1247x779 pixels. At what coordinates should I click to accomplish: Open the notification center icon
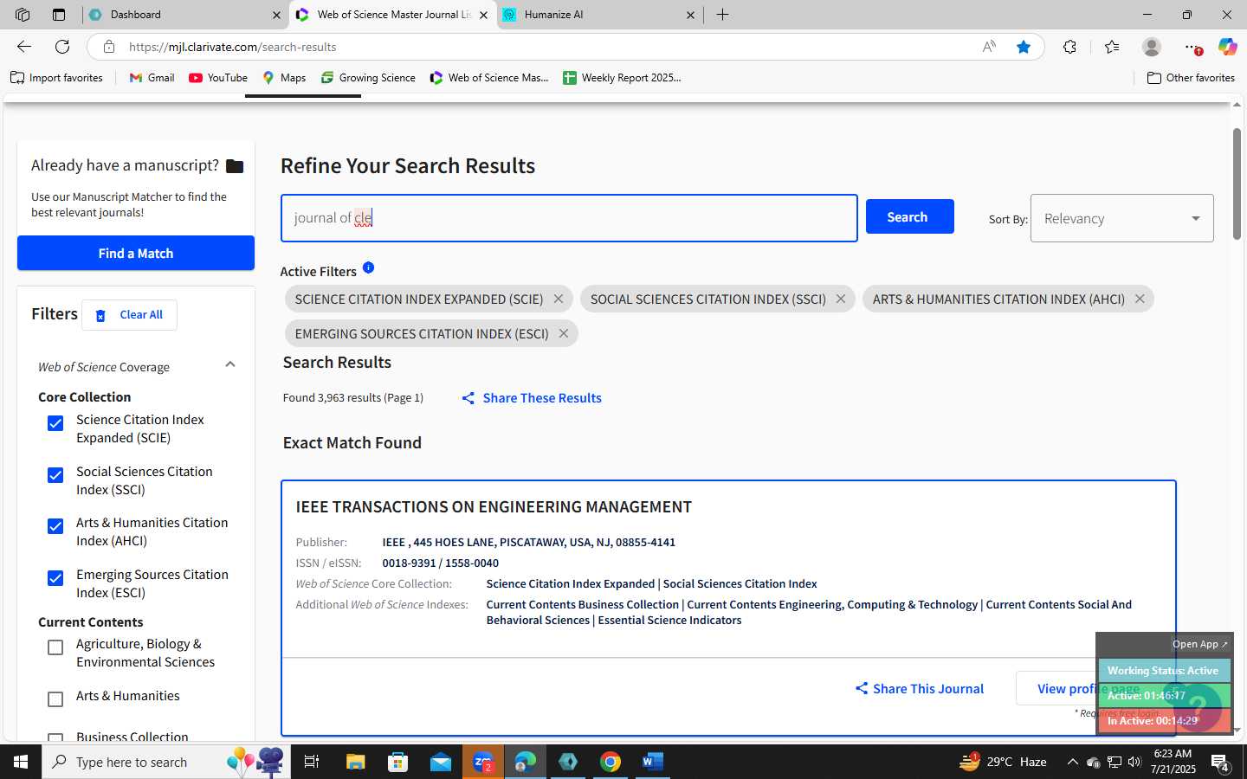coord(1220,763)
